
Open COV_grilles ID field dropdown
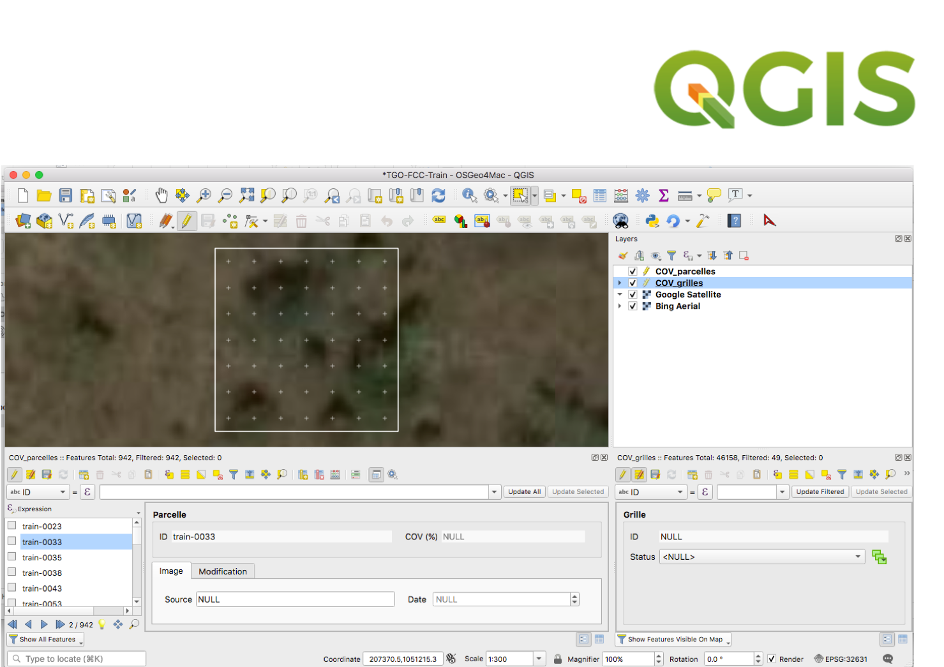[x=650, y=492]
